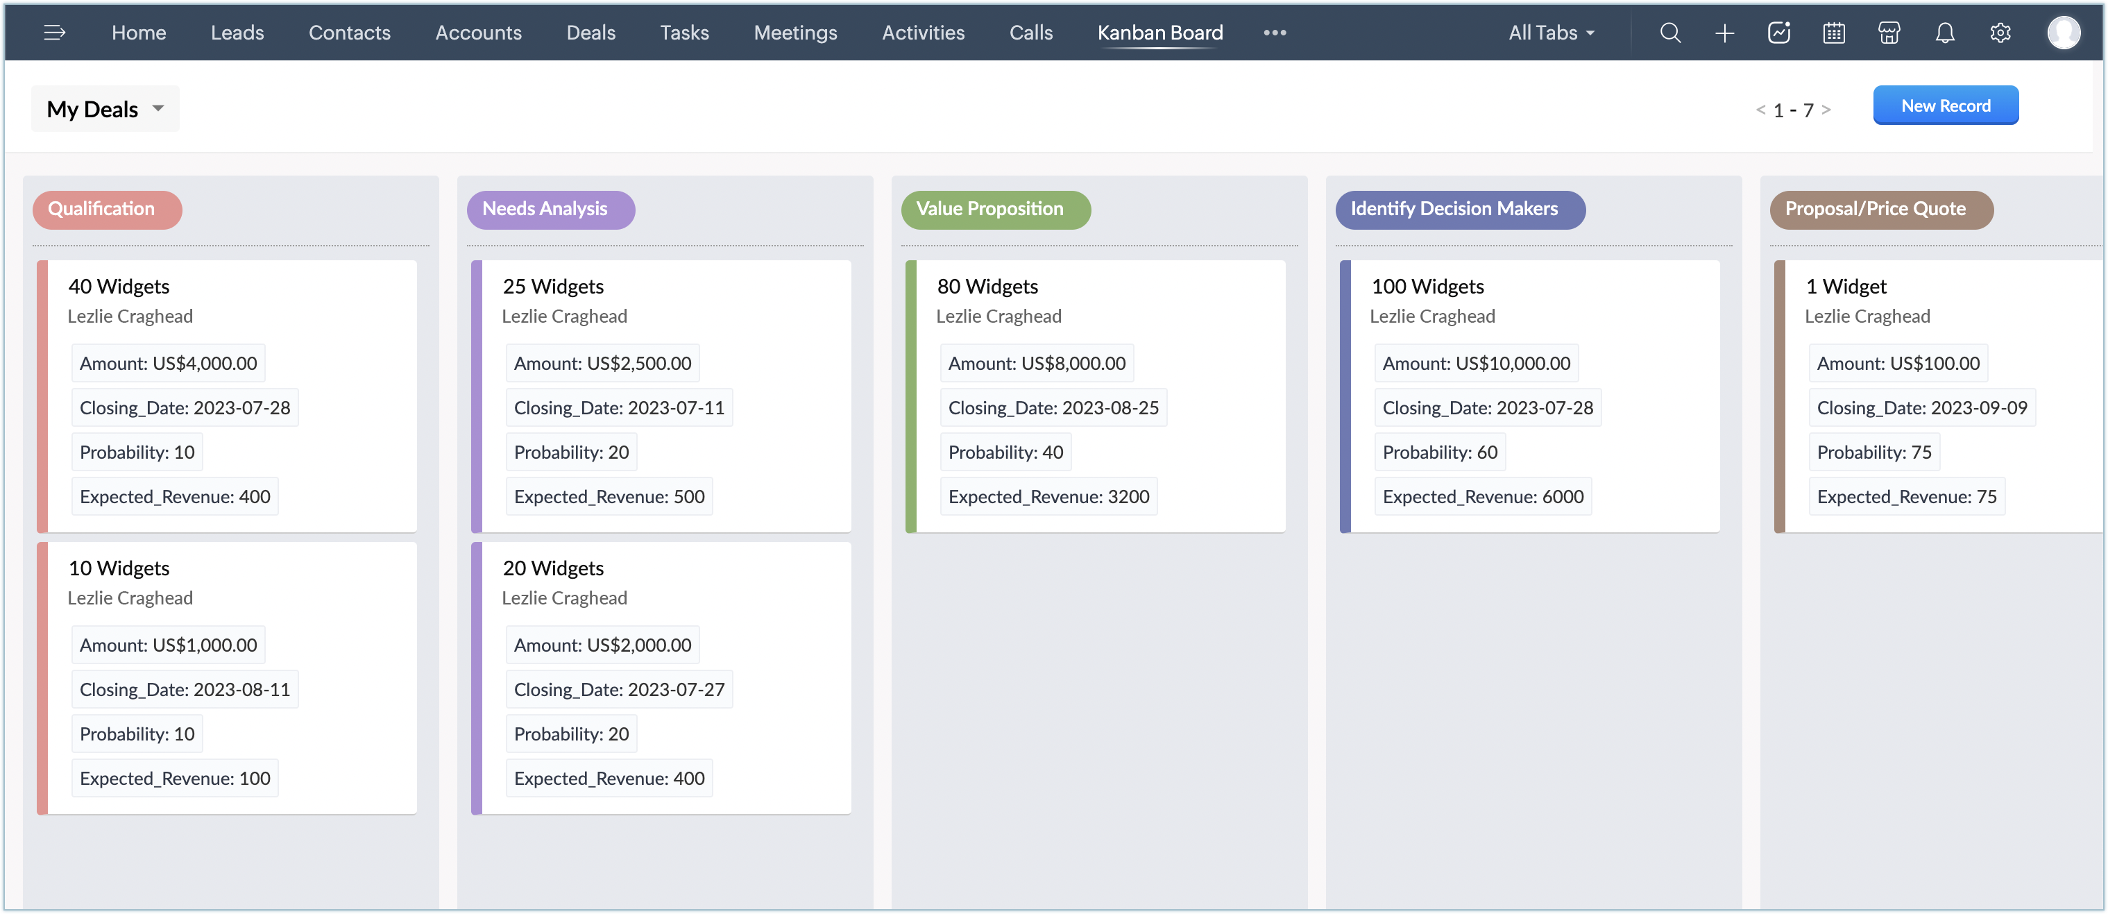Open the marketplace store icon

tap(1889, 33)
